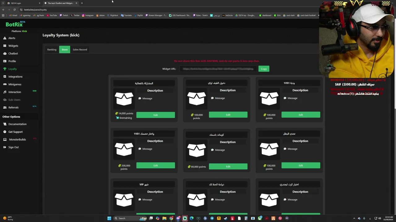This screenshot has height=222, width=396.
Task: Open Alerts in the sidebar
Action: (12, 38)
